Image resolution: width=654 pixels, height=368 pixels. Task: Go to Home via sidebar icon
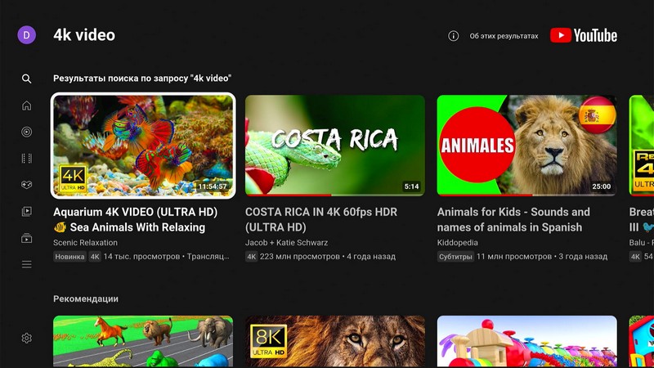coord(26,105)
